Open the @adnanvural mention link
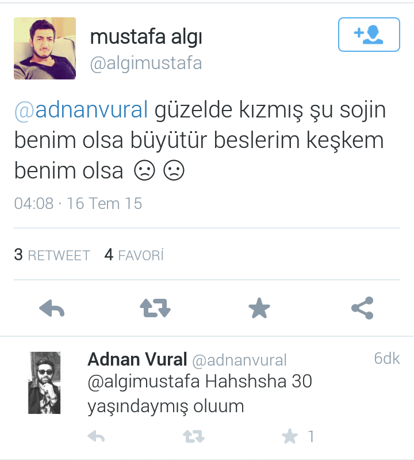 point(81,110)
